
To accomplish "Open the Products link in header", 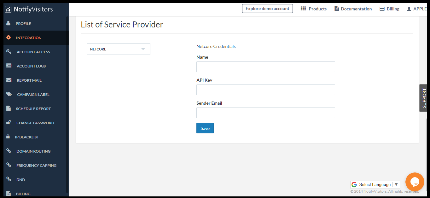I will 314,9.
